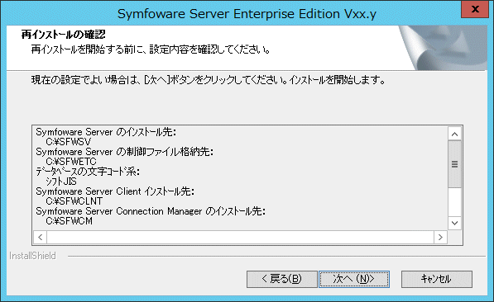
Task: Click the InstallShield label
Action: [x=32, y=256]
